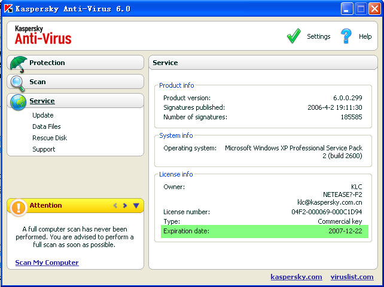This screenshot has height=287, width=384.
Task: Click license number 04F2-000069-000C1D94
Action: coord(327,212)
